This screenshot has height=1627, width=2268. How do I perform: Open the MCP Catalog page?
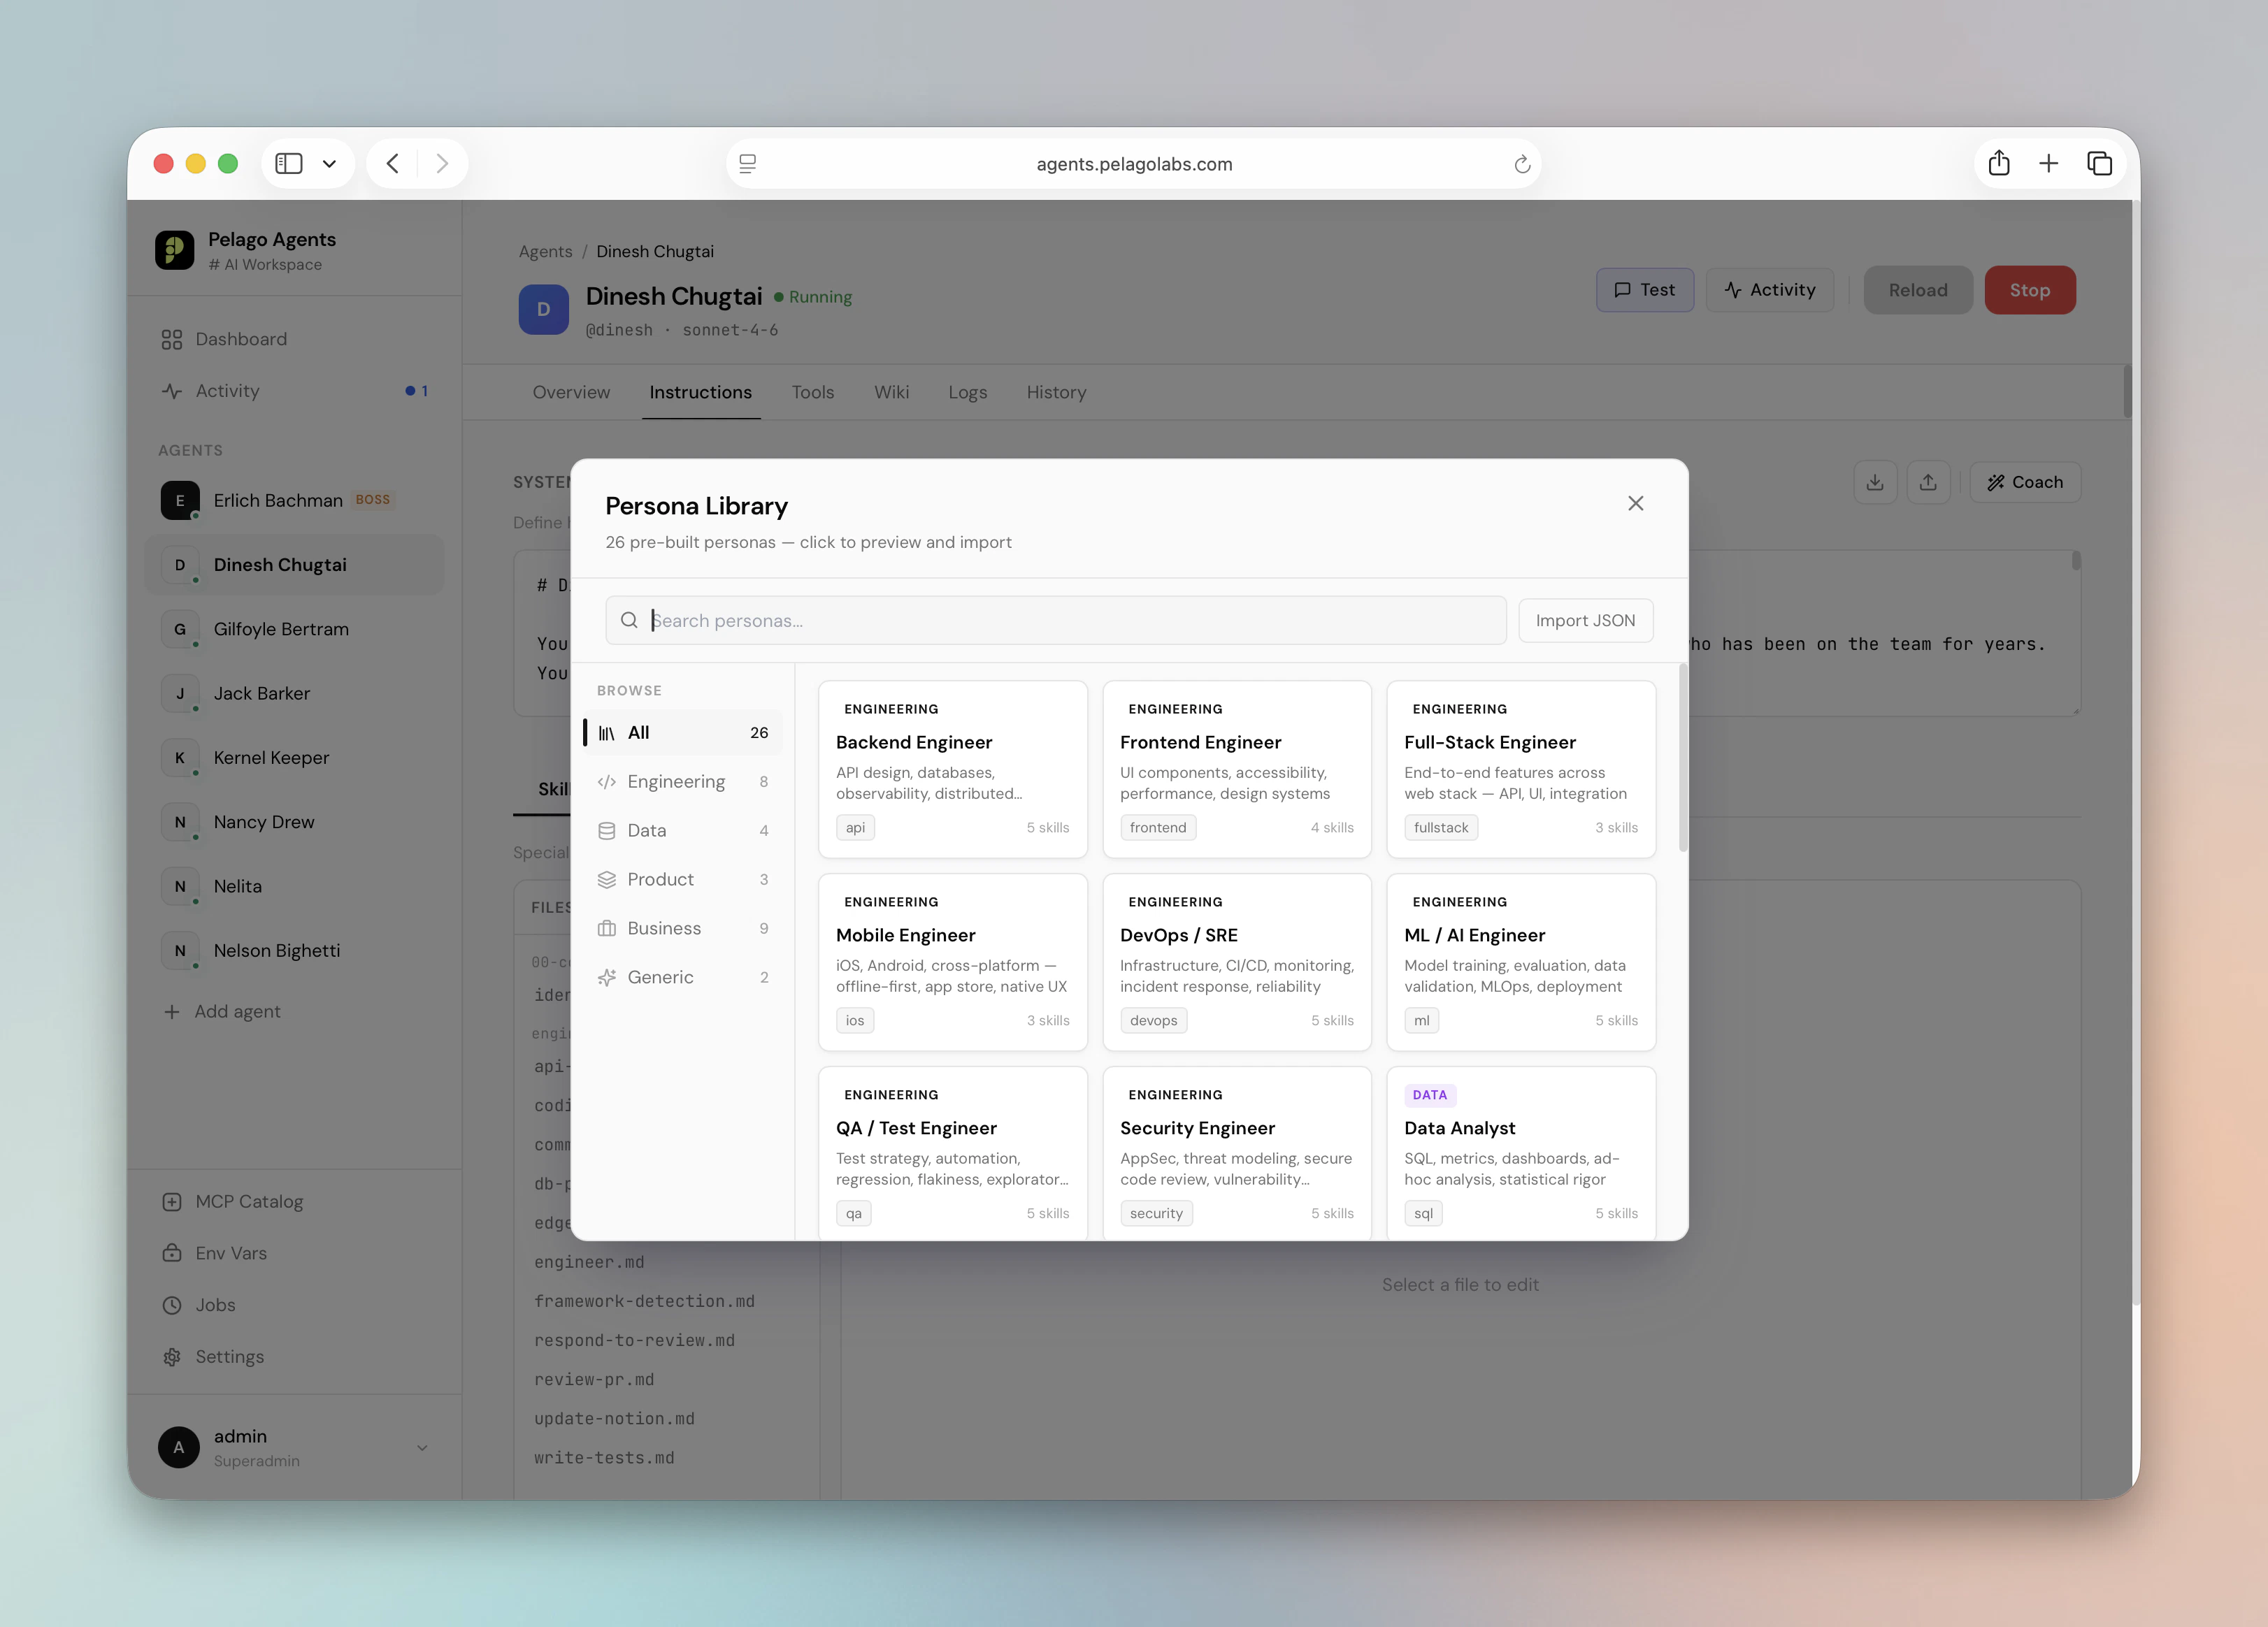pyautogui.click(x=295, y=1202)
